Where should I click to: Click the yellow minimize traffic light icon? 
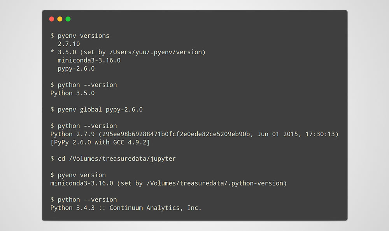(60, 18)
